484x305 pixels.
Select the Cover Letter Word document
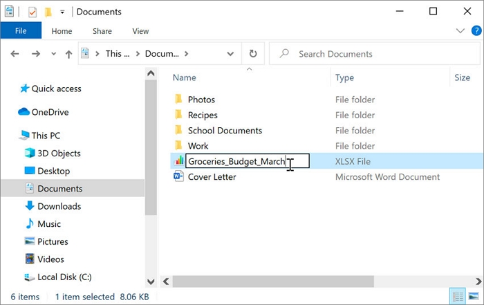(212, 177)
